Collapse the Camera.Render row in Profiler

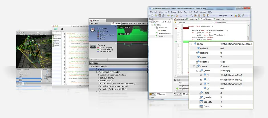coord(91,66)
